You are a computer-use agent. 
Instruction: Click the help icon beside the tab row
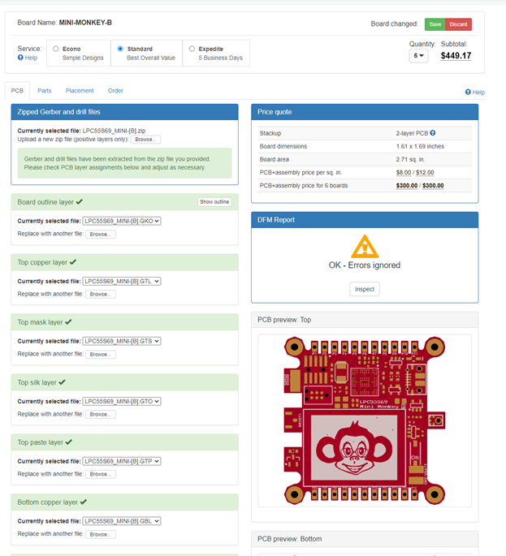(468, 93)
